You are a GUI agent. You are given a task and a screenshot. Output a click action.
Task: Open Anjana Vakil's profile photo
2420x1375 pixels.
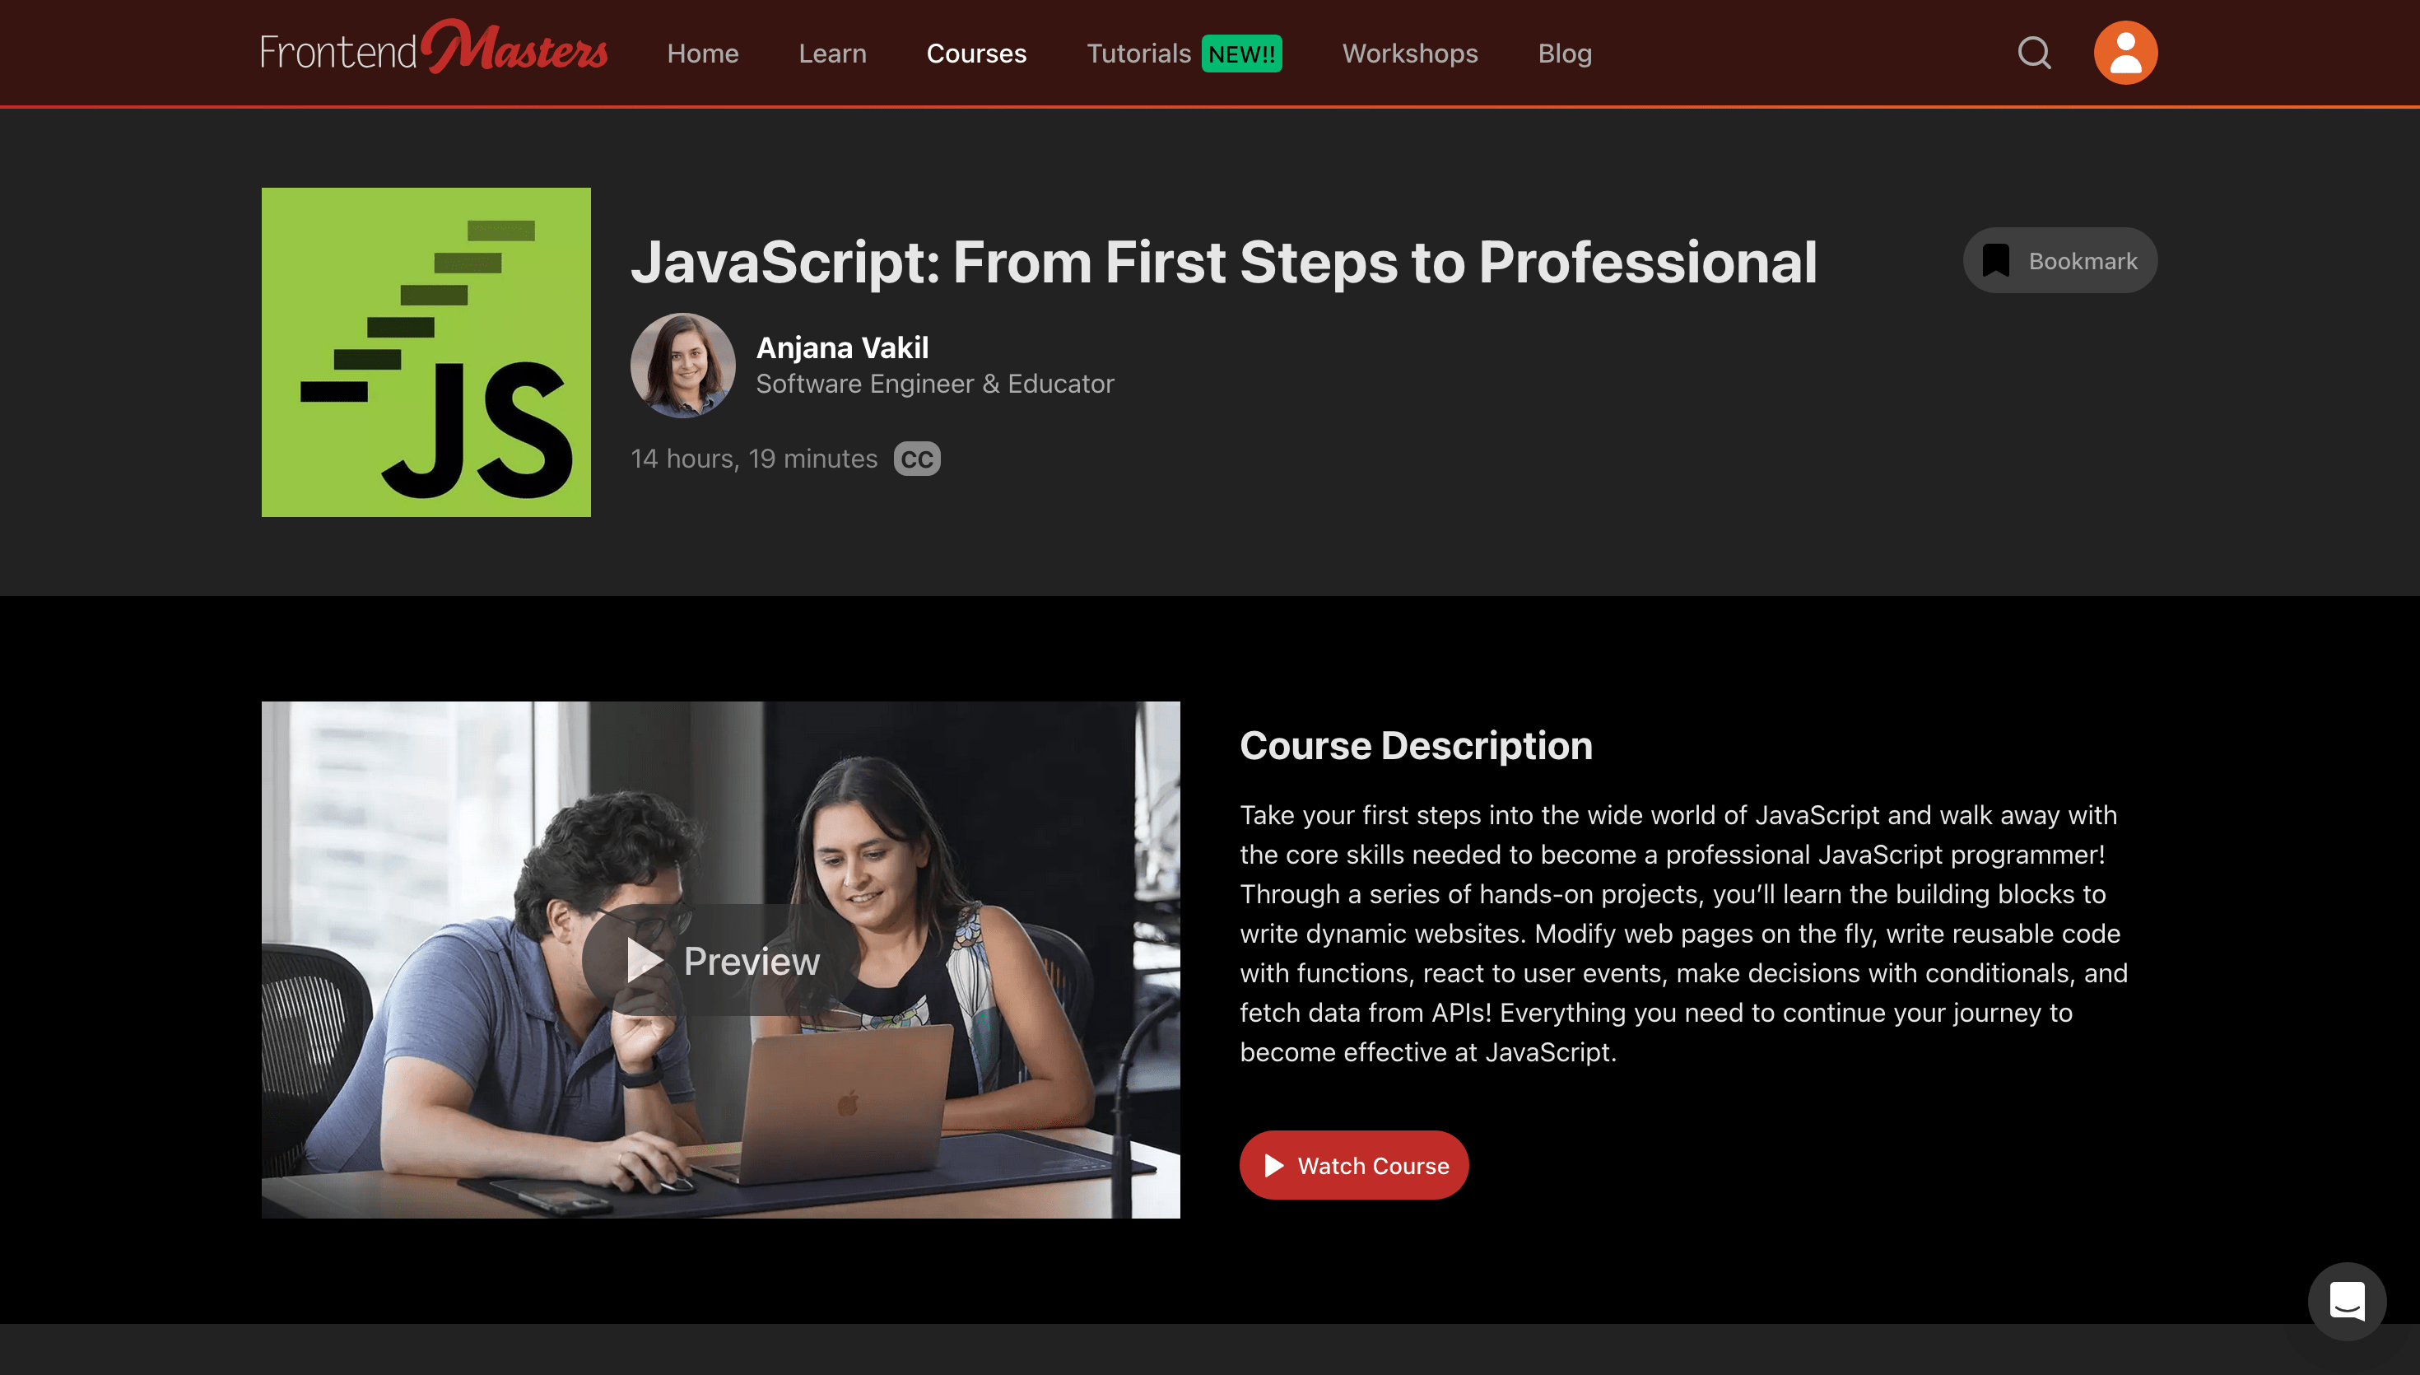click(x=683, y=366)
